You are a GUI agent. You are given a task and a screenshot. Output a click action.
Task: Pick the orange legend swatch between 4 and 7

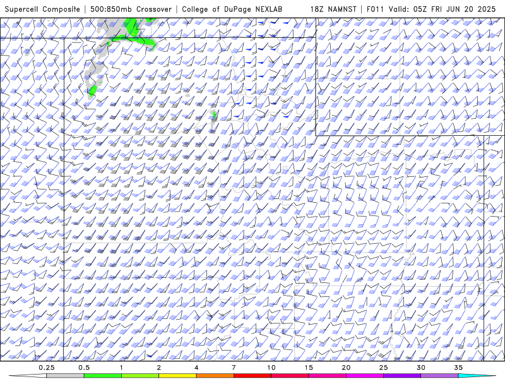[x=215, y=376]
